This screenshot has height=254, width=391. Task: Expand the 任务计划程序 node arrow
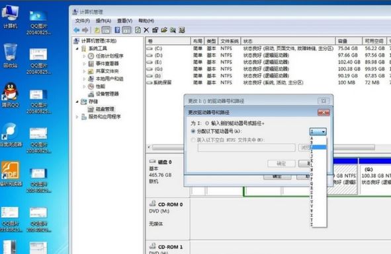[x=84, y=56]
